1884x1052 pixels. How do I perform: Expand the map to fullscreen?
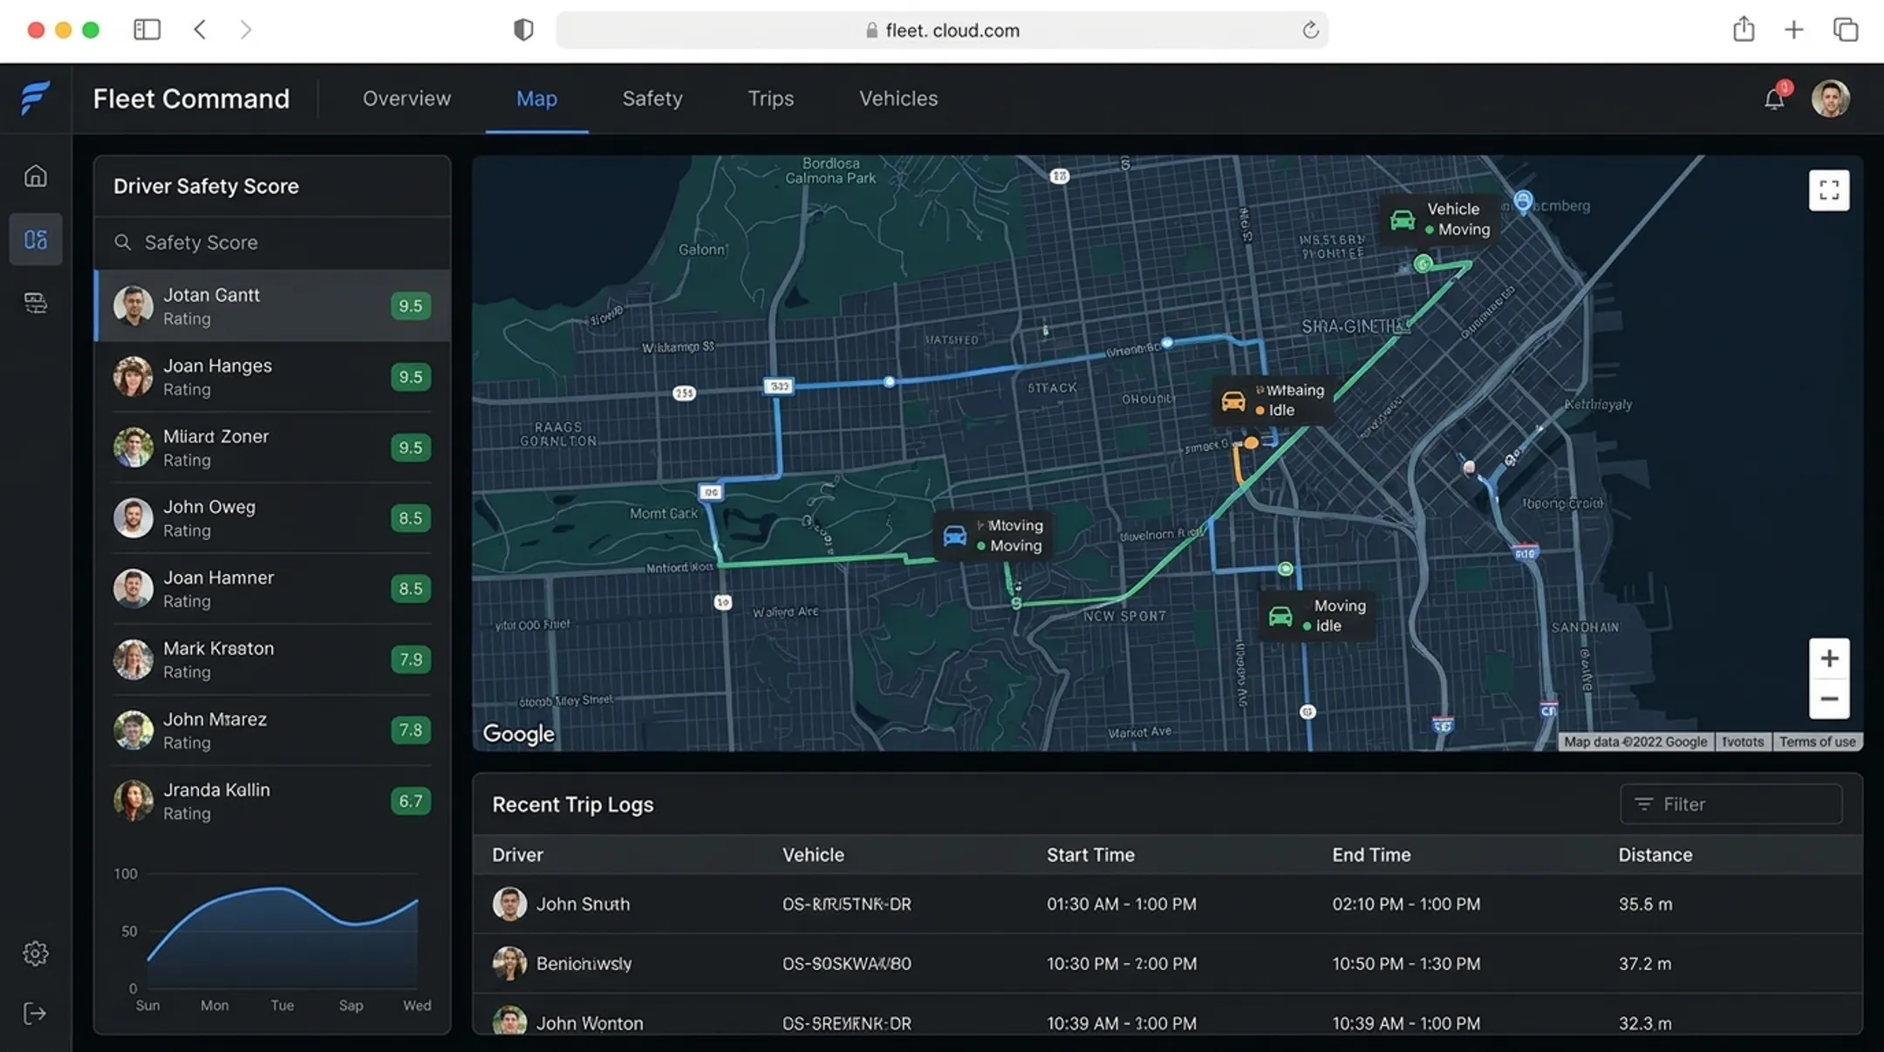(1829, 190)
